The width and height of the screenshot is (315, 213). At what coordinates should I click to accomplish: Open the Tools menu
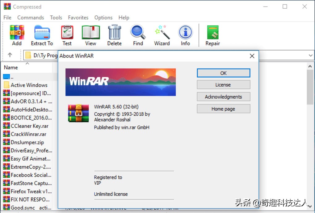[x=56, y=18]
